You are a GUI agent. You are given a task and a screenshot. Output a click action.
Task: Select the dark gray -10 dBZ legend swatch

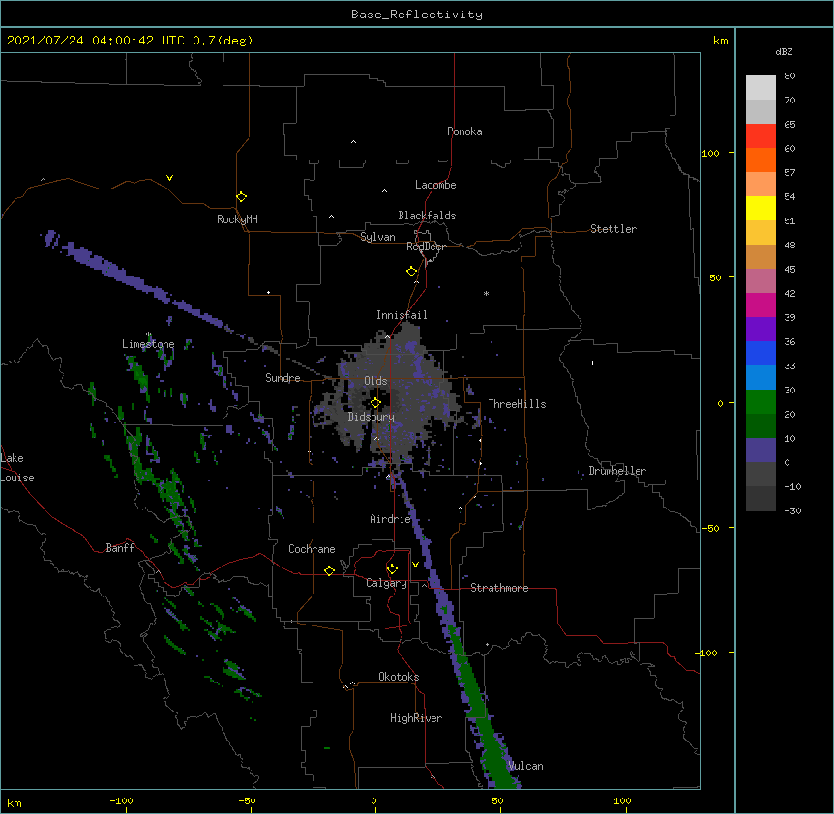pyautogui.click(x=760, y=499)
